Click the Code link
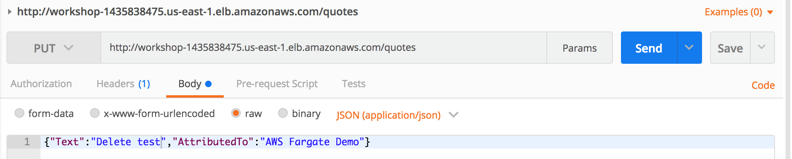 tap(763, 85)
